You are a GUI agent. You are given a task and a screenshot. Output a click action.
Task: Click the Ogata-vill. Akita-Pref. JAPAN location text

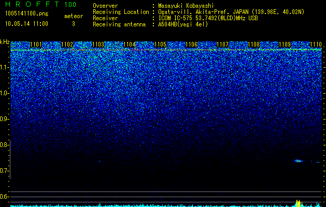click(231, 12)
